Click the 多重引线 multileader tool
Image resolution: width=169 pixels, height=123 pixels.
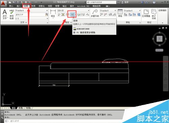pos(95,13)
